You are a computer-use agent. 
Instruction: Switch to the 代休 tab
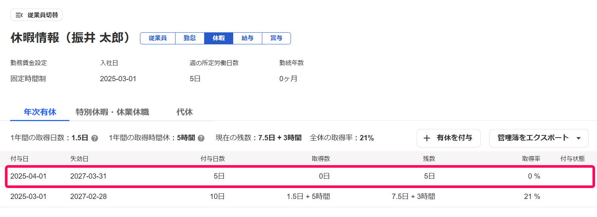185,112
